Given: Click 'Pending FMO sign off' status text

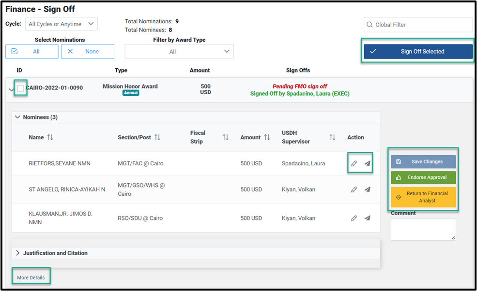Looking at the screenshot, I should (300, 86).
